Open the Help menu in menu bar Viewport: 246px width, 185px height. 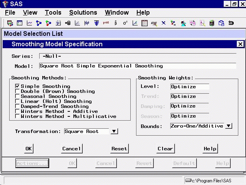coord(143,13)
